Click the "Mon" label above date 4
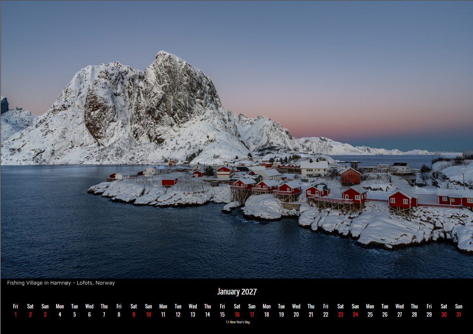This screenshot has height=334, width=473. tap(60, 306)
